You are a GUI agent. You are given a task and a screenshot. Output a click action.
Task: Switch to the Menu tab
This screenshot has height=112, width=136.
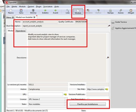pyautogui.click(x=9, y=17)
